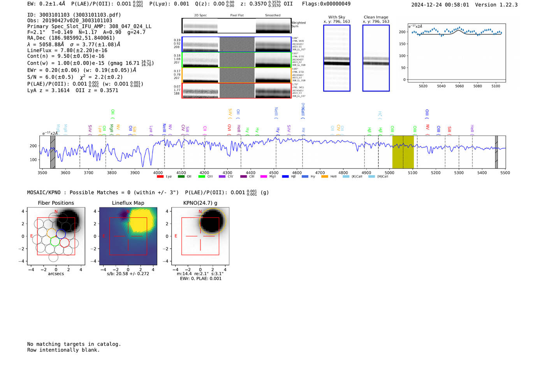Click the 2D Spec column header
The image size is (545, 371).
point(200,16)
